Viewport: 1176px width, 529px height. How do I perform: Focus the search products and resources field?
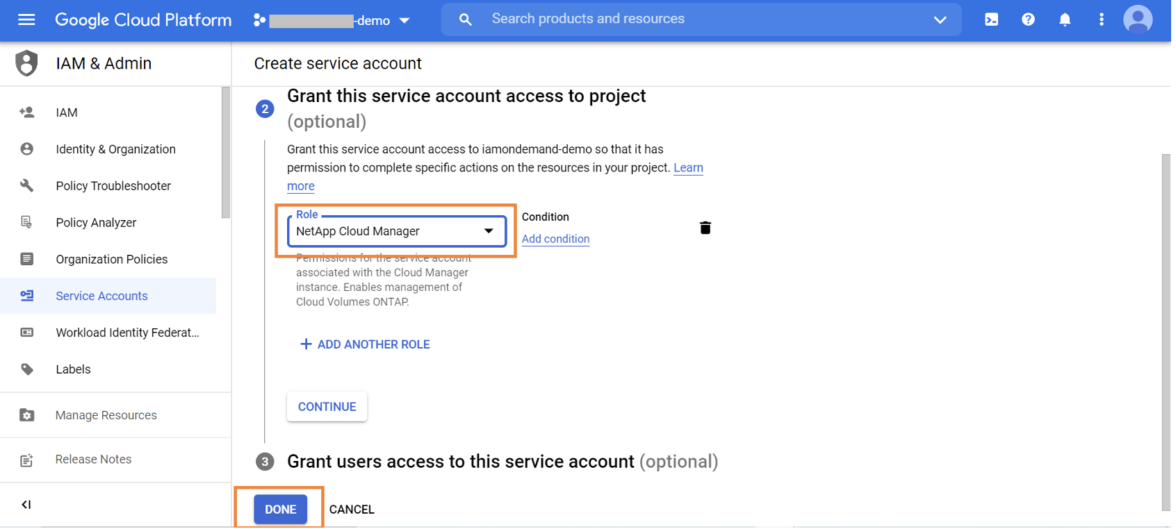tap(695, 19)
